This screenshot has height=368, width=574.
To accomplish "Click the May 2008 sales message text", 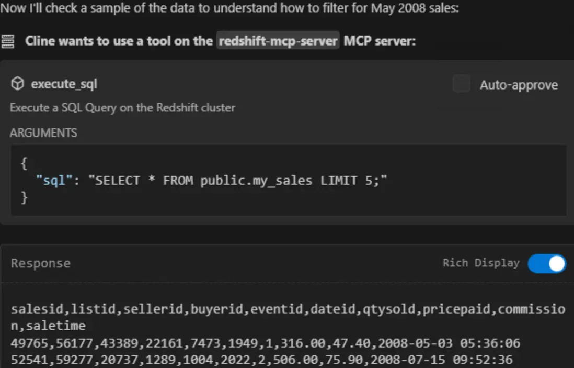I will pyautogui.click(x=229, y=8).
